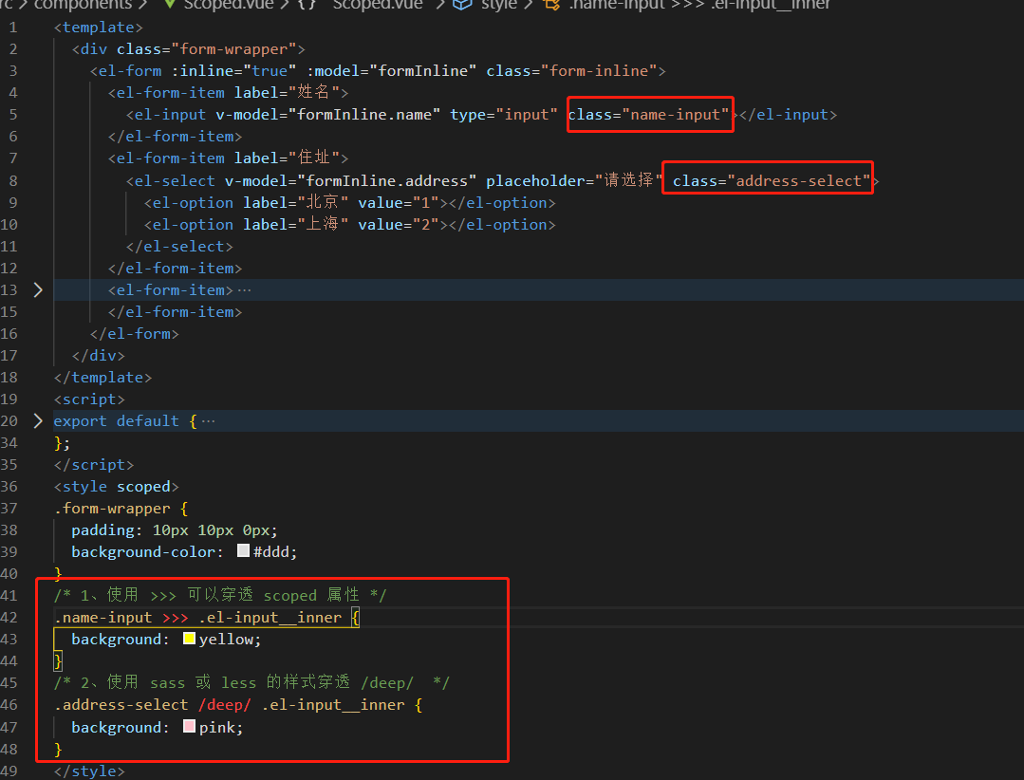Click the /deep/ combinator on line 46

225,705
